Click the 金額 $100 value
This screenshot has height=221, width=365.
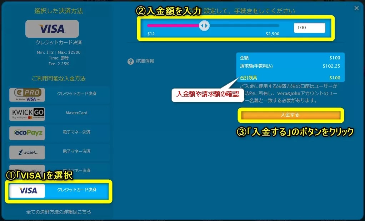pyautogui.click(x=335, y=58)
